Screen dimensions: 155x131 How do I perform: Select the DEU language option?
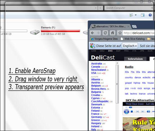[x=102, y=51]
